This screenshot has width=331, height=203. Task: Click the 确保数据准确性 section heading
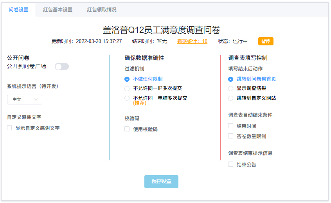pos(144,58)
